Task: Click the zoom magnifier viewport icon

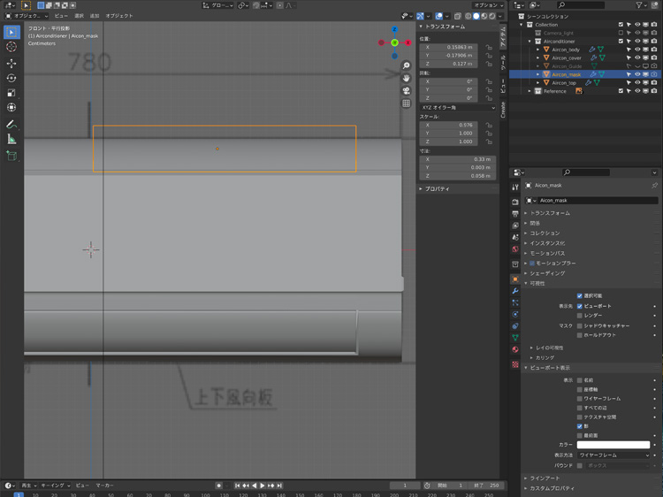Action: coord(406,66)
